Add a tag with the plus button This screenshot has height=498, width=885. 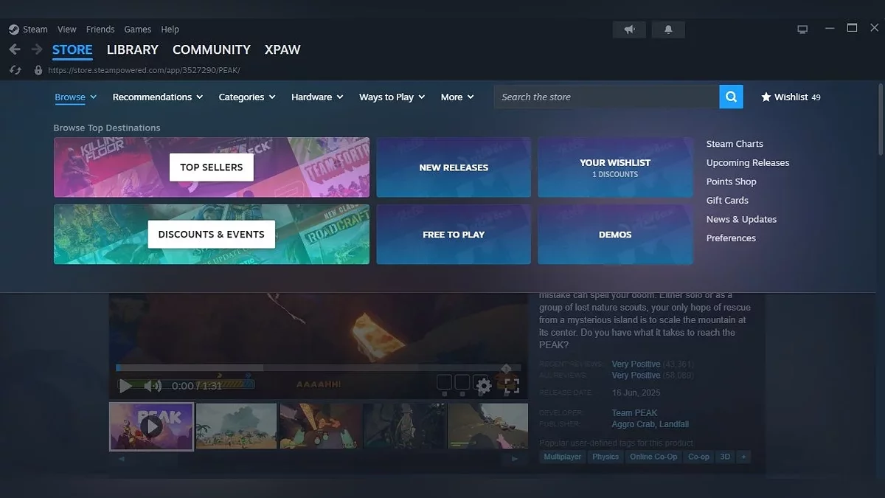pyautogui.click(x=743, y=457)
